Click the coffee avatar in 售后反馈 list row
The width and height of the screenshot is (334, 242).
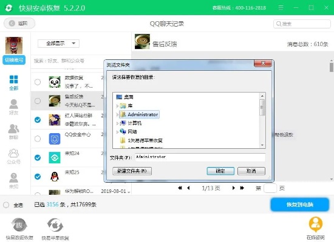(x=55, y=101)
